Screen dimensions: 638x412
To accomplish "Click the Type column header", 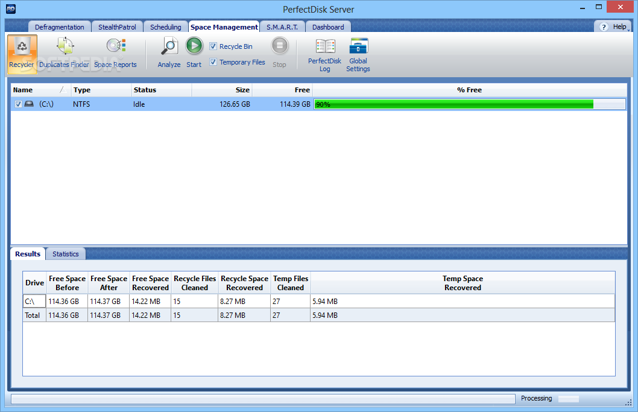I will click(x=101, y=90).
